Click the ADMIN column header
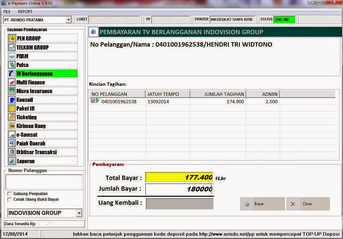This screenshot has width=343, height=239. (263, 94)
